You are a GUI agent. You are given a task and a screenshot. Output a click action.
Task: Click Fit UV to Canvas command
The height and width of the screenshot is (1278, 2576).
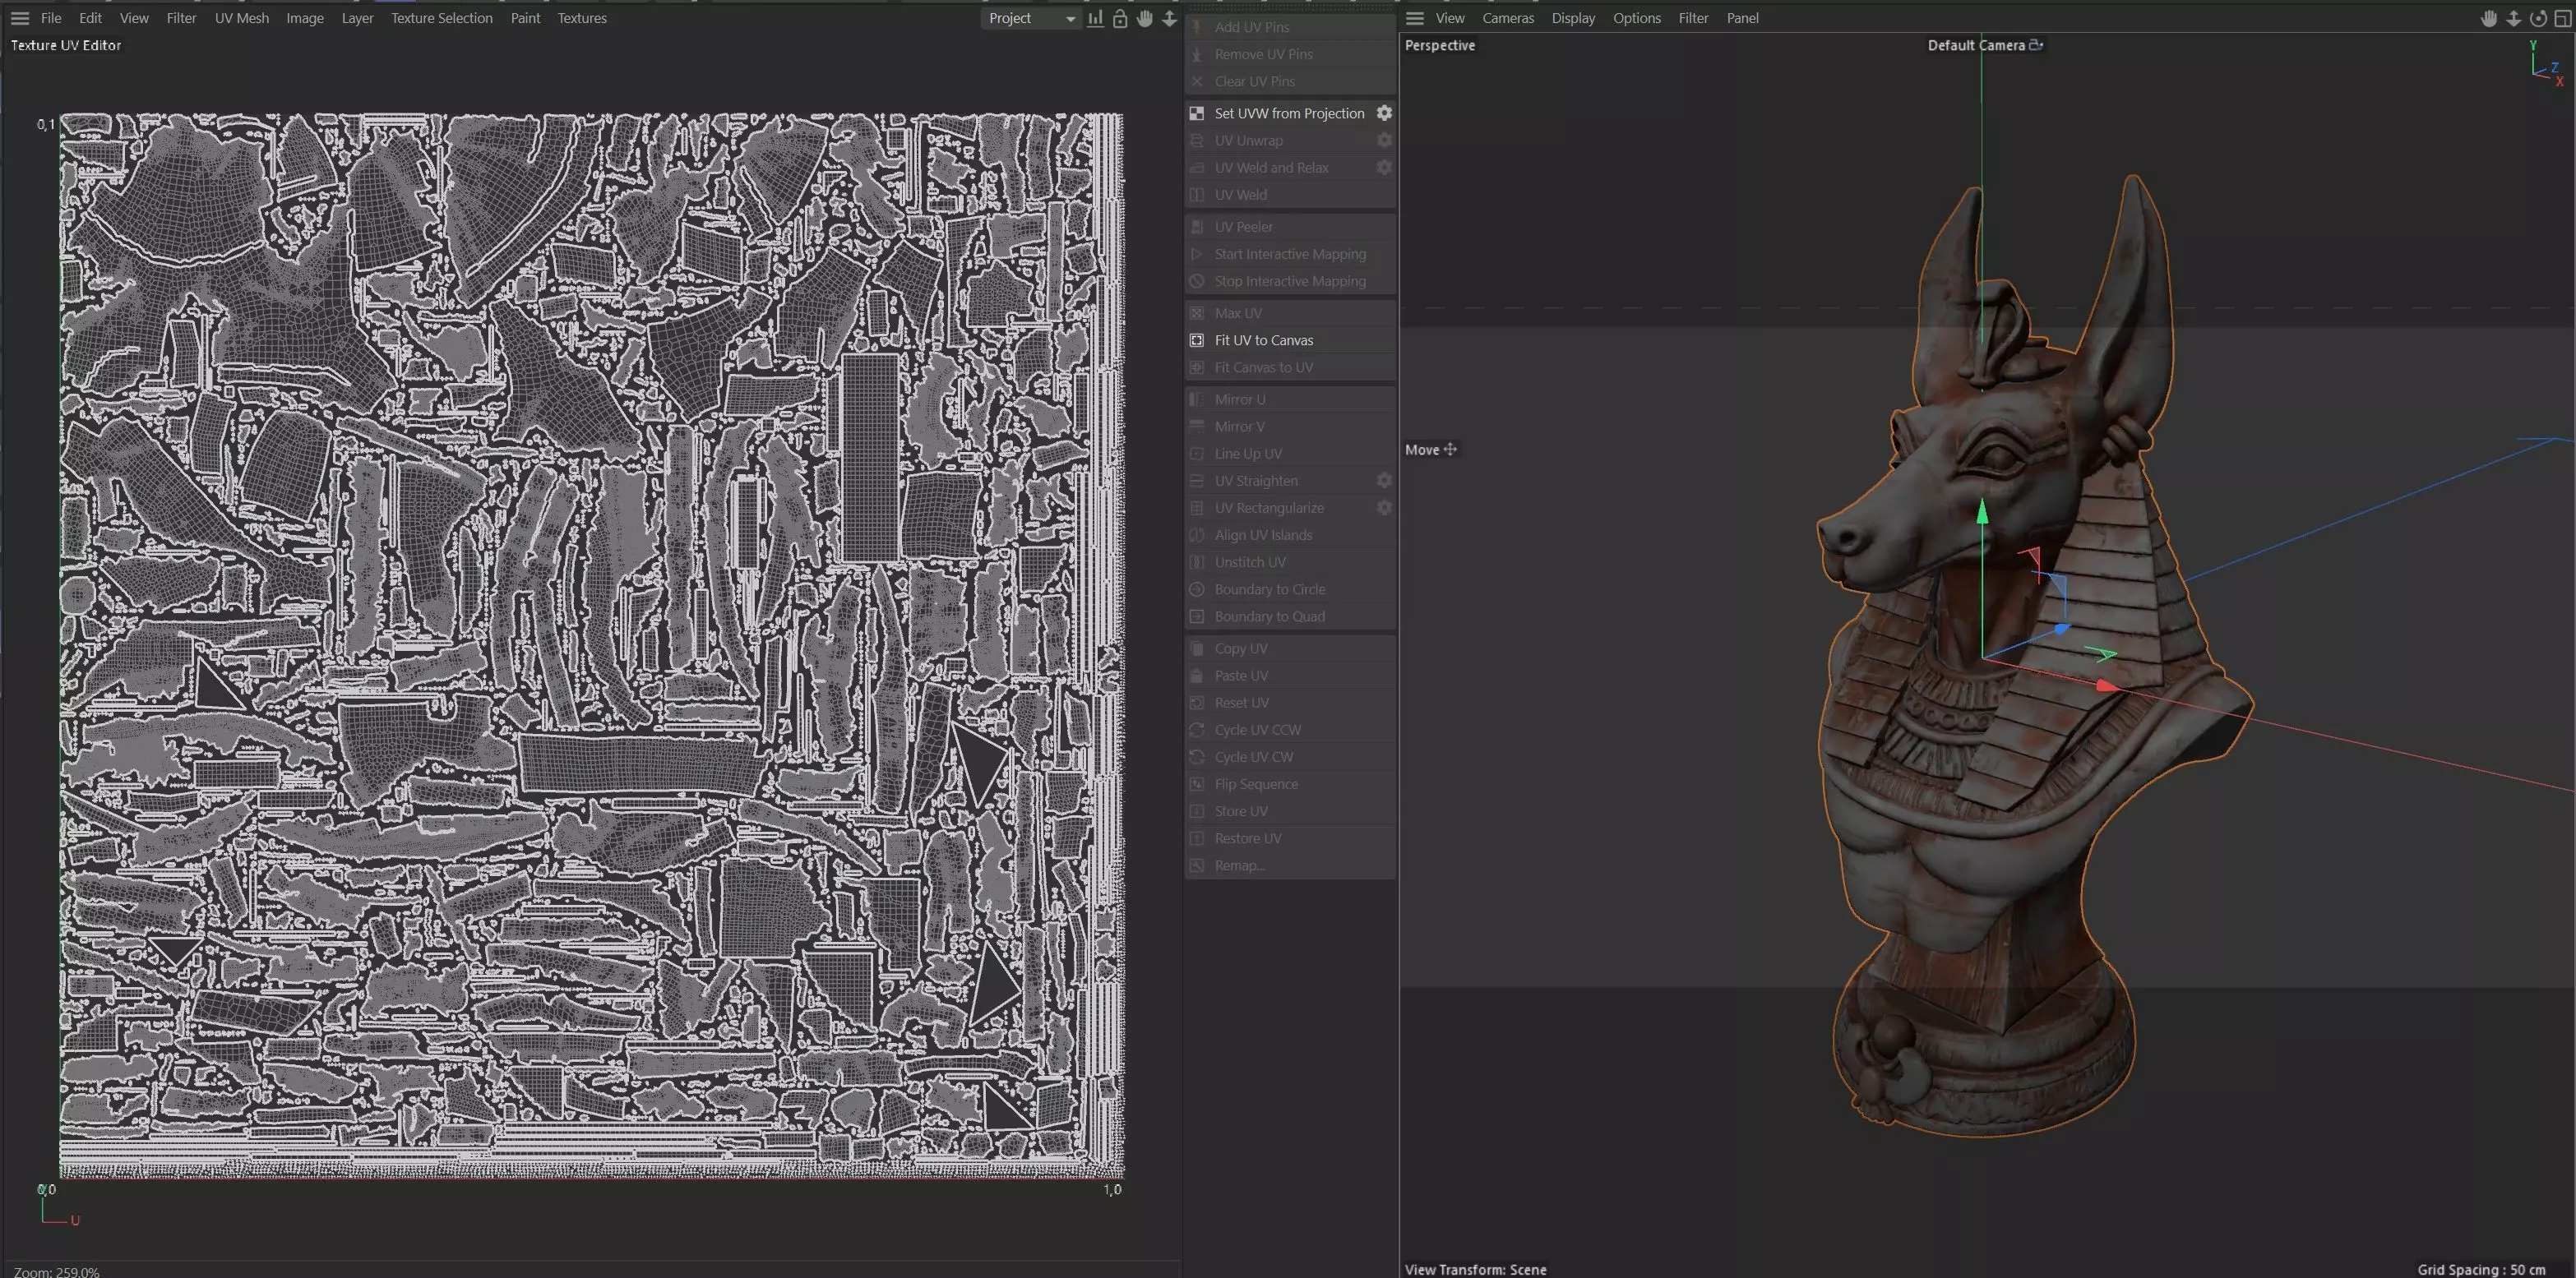[x=1263, y=339]
